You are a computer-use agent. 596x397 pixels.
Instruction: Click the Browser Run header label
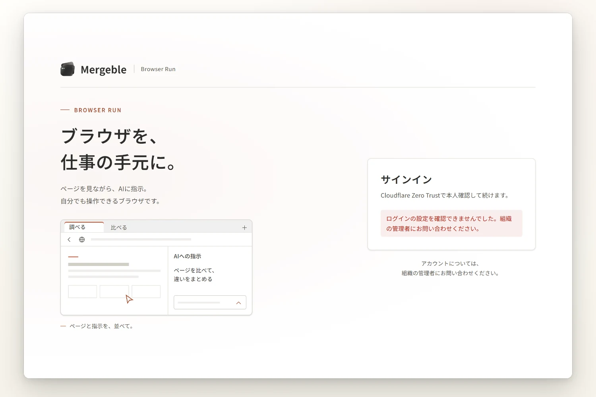pos(158,69)
